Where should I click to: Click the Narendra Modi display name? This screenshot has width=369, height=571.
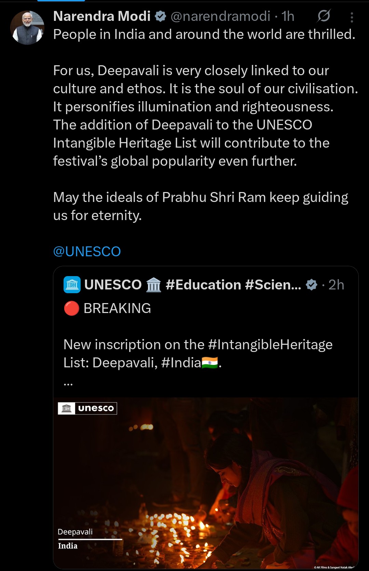[102, 16]
